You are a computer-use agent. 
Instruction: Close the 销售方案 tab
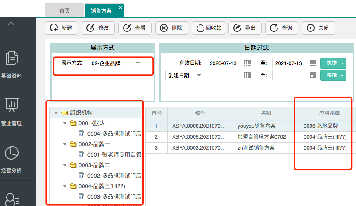120,7
